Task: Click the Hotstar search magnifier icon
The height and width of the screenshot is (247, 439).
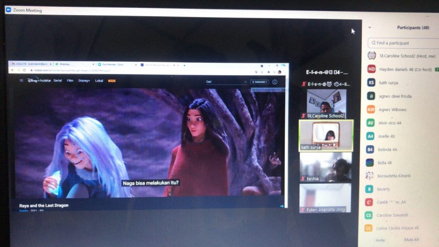Action: pyautogui.click(x=245, y=82)
